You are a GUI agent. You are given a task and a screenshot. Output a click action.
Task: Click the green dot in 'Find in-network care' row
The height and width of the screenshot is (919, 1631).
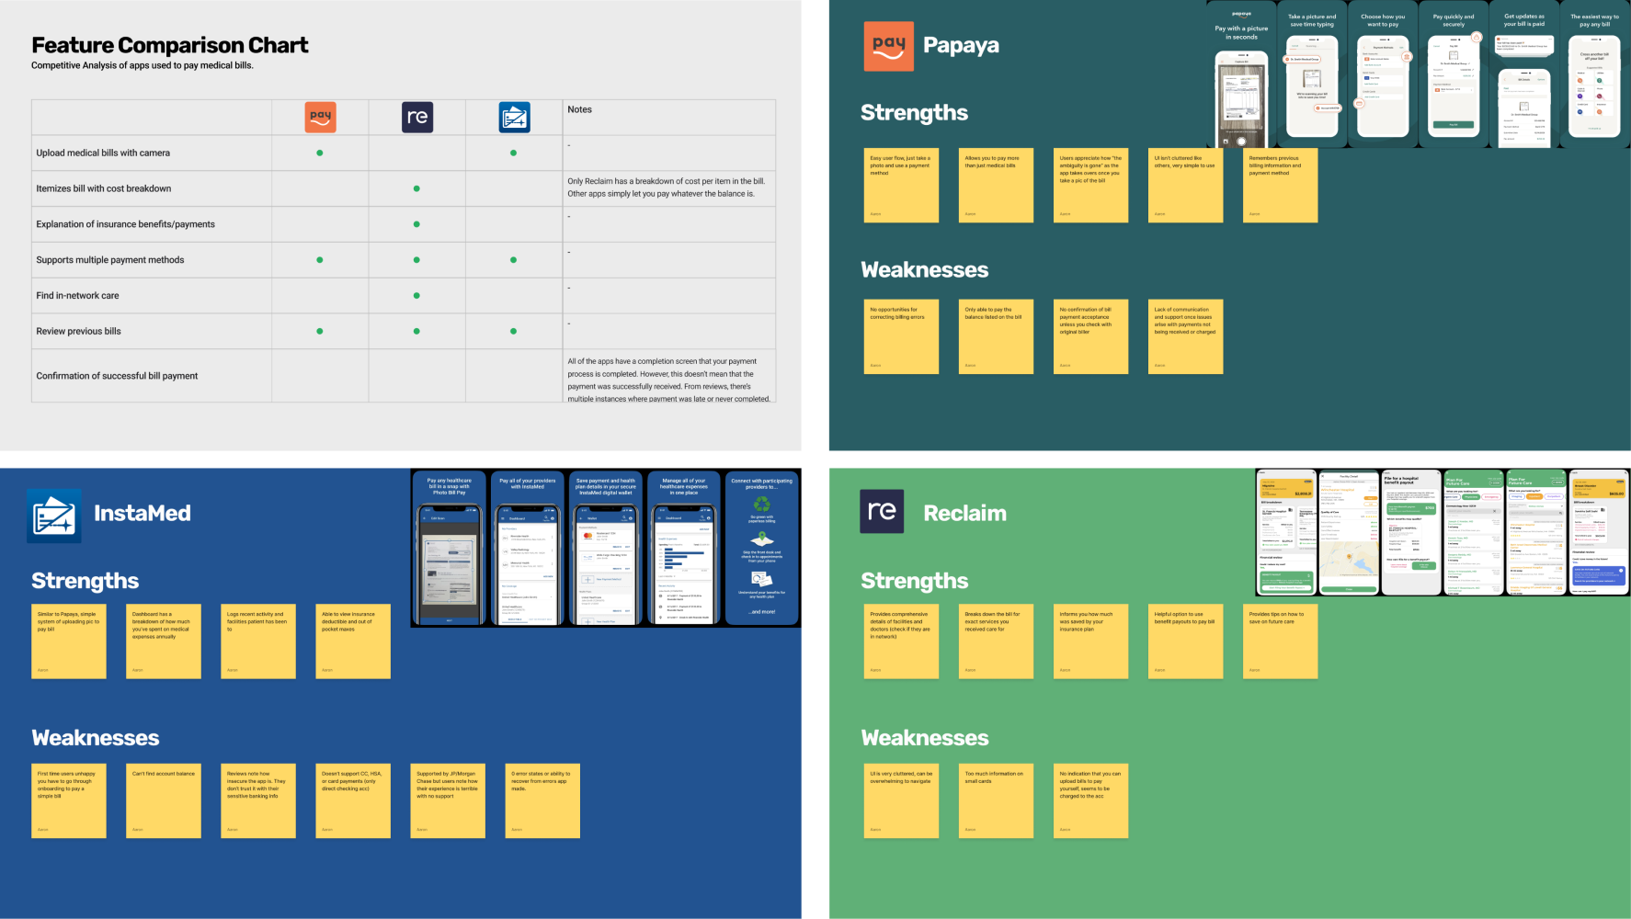416,296
